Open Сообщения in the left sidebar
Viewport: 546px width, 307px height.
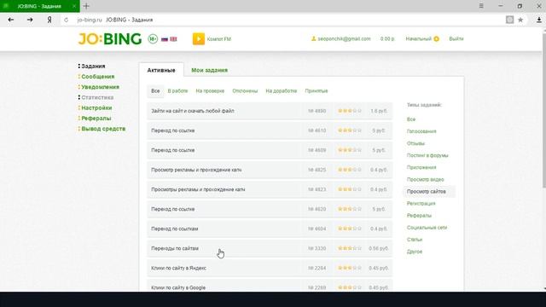[97, 77]
